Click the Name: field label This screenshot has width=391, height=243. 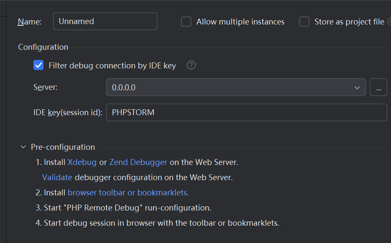tap(30, 22)
